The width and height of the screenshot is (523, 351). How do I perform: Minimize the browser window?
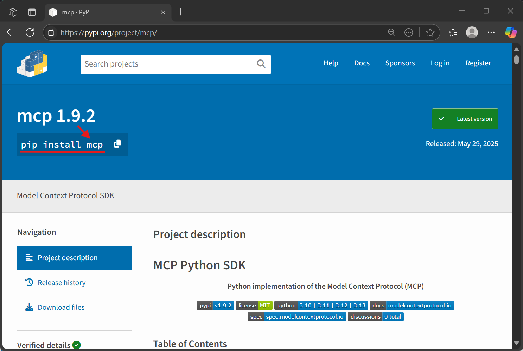tap(462, 11)
